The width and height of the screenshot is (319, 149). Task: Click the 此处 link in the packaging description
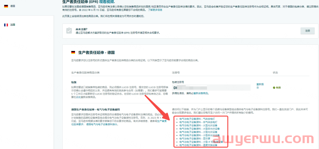click(x=78, y=97)
